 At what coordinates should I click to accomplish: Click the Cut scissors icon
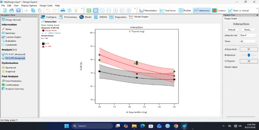click(26, 11)
